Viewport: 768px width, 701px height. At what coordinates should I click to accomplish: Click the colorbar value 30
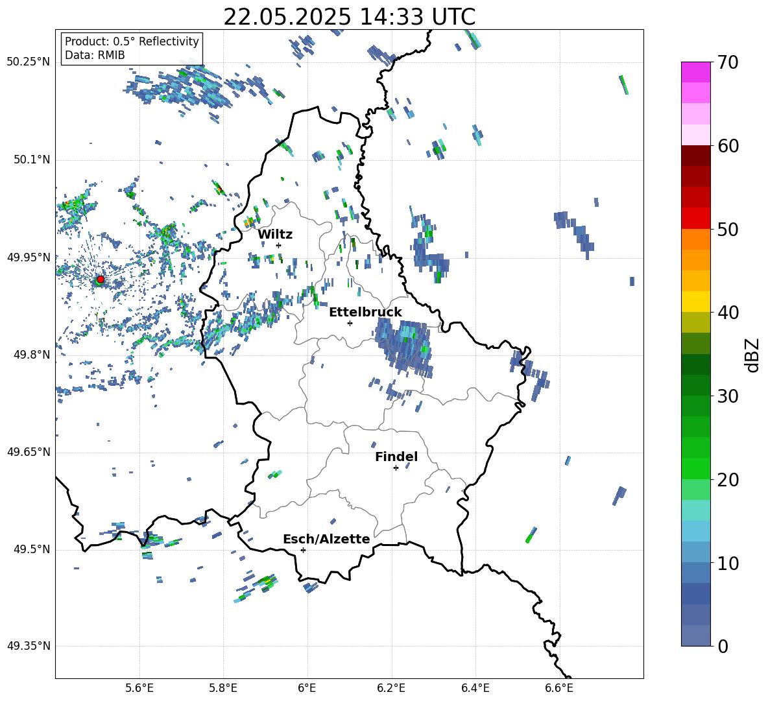click(x=728, y=396)
